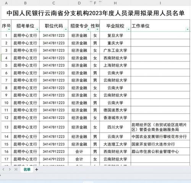Select the 昆明经开区 管委会商务金融服务局 cell

click(x=160, y=127)
